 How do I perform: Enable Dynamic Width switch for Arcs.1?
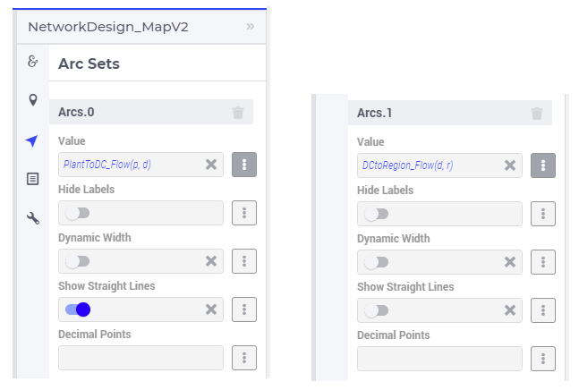point(376,262)
